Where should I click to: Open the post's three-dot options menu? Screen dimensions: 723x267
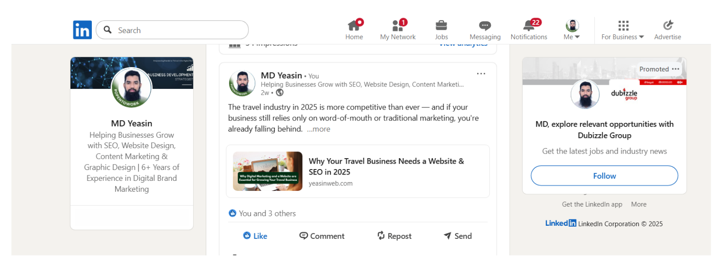coord(481,73)
